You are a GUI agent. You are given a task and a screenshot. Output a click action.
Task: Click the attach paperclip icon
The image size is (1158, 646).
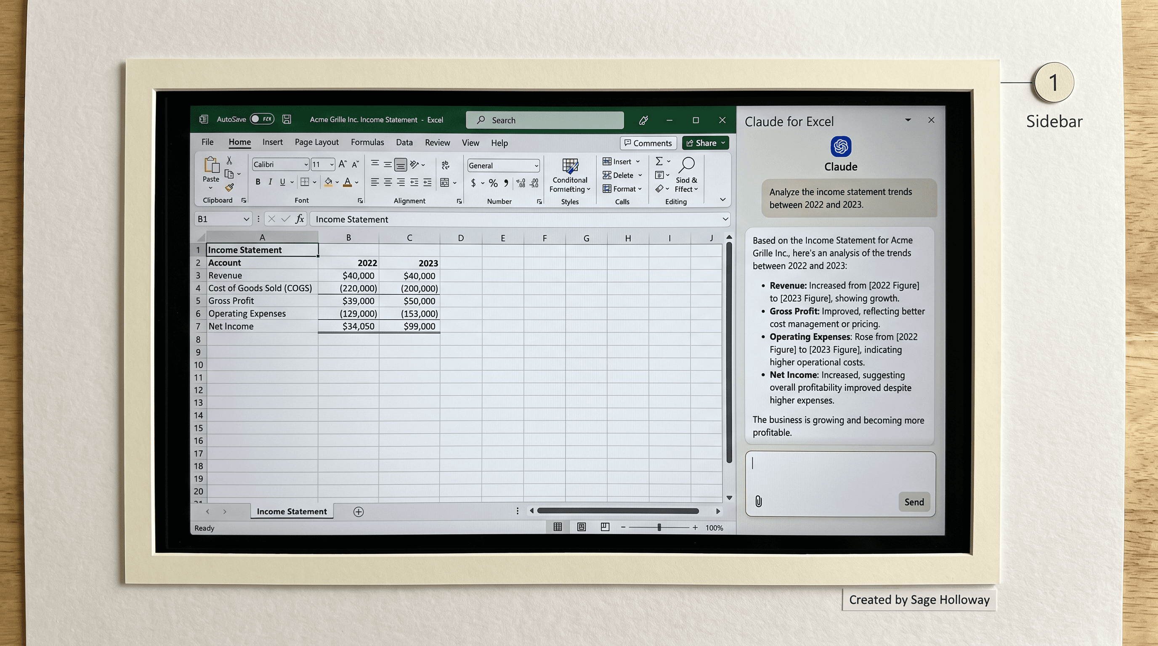[758, 501]
